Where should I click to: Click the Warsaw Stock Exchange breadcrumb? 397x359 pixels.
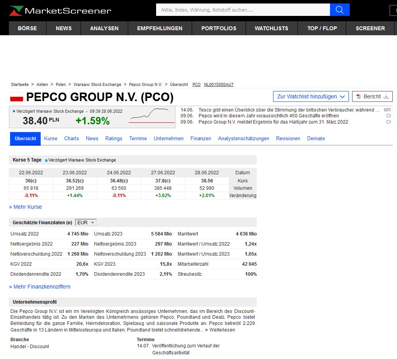pyautogui.click(x=97, y=84)
